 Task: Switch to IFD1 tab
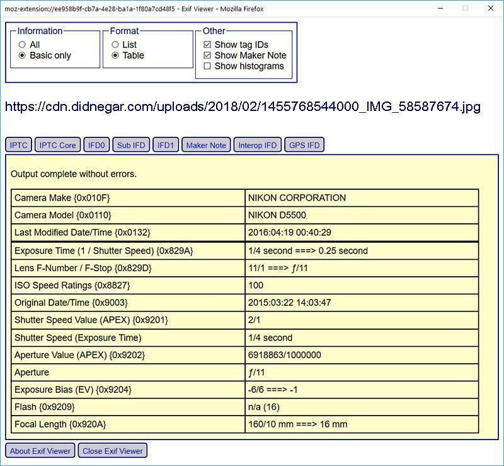(166, 145)
